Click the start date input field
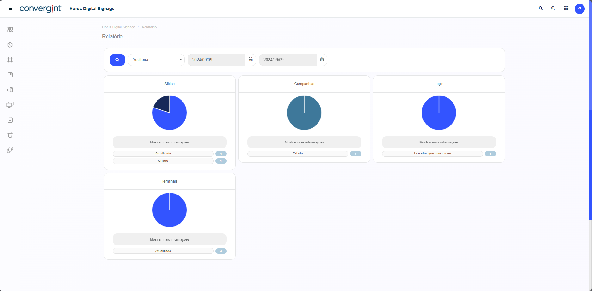Image resolution: width=592 pixels, height=291 pixels. click(x=216, y=60)
